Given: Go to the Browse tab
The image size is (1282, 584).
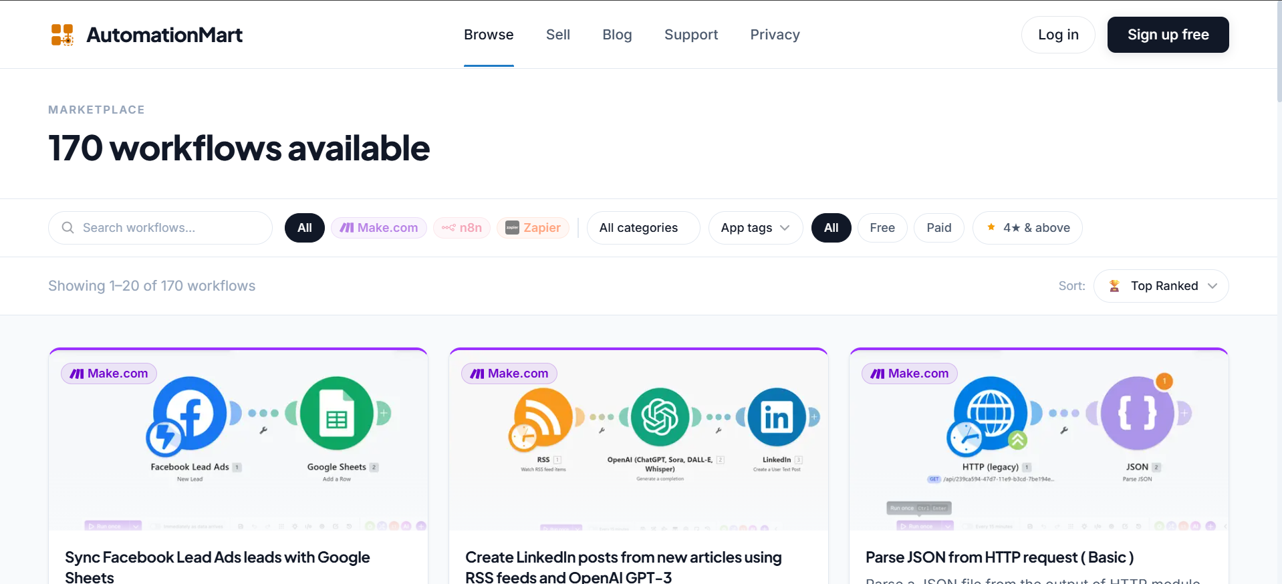Looking at the screenshot, I should (x=489, y=35).
